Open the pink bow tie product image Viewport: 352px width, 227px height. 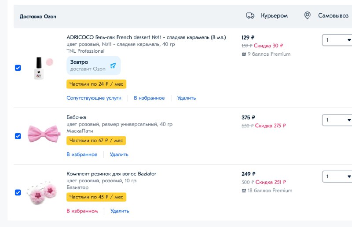point(44,134)
